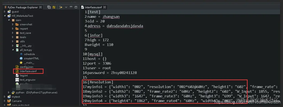Screen dimensions: 283x107
Task: Click the 'adress = dahsdasdahsjdasda' line
Action: point(115,26)
